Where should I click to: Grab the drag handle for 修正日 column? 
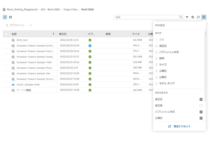click(156, 46)
